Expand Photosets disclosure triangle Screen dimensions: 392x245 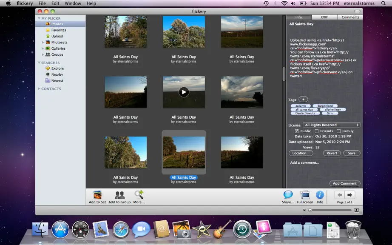click(43, 42)
